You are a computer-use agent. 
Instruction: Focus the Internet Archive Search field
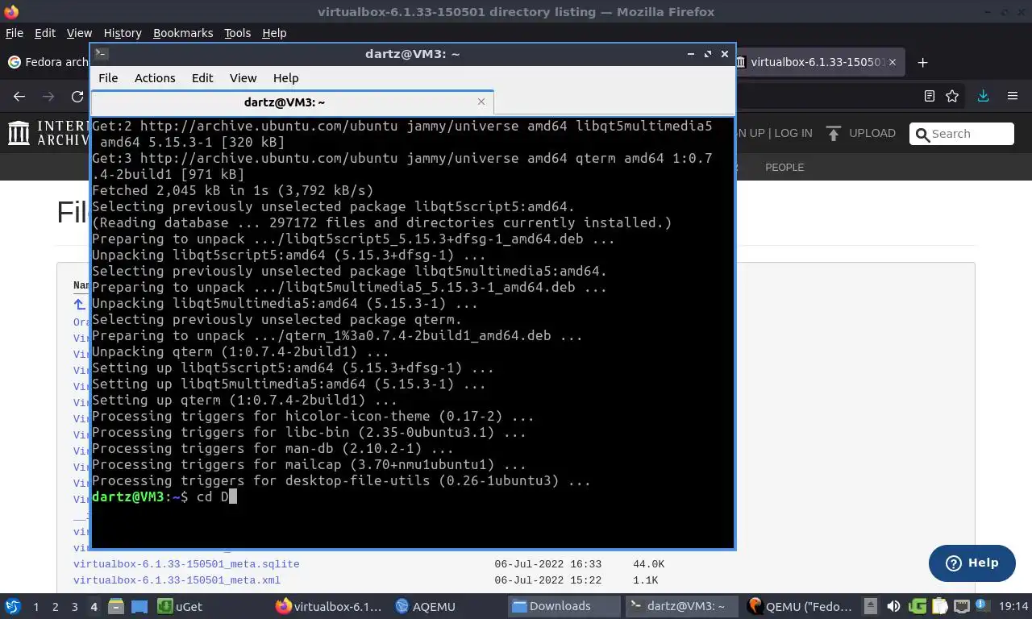click(961, 134)
